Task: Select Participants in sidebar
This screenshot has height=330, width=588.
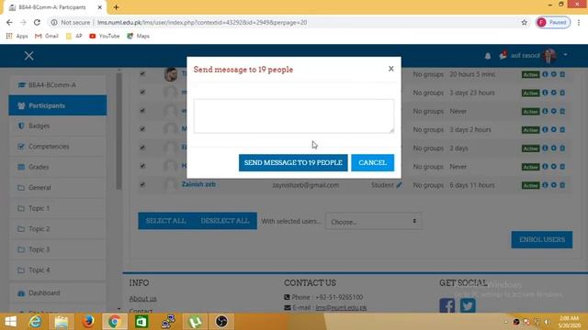Action: point(57,105)
